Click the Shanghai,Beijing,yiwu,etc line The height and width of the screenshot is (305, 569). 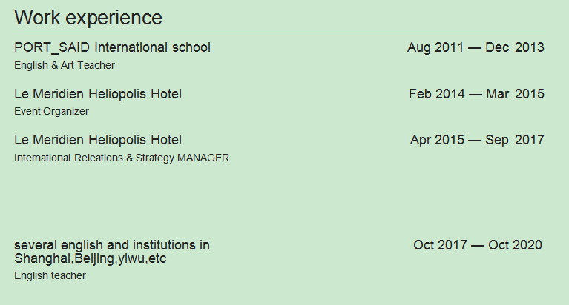(x=91, y=259)
